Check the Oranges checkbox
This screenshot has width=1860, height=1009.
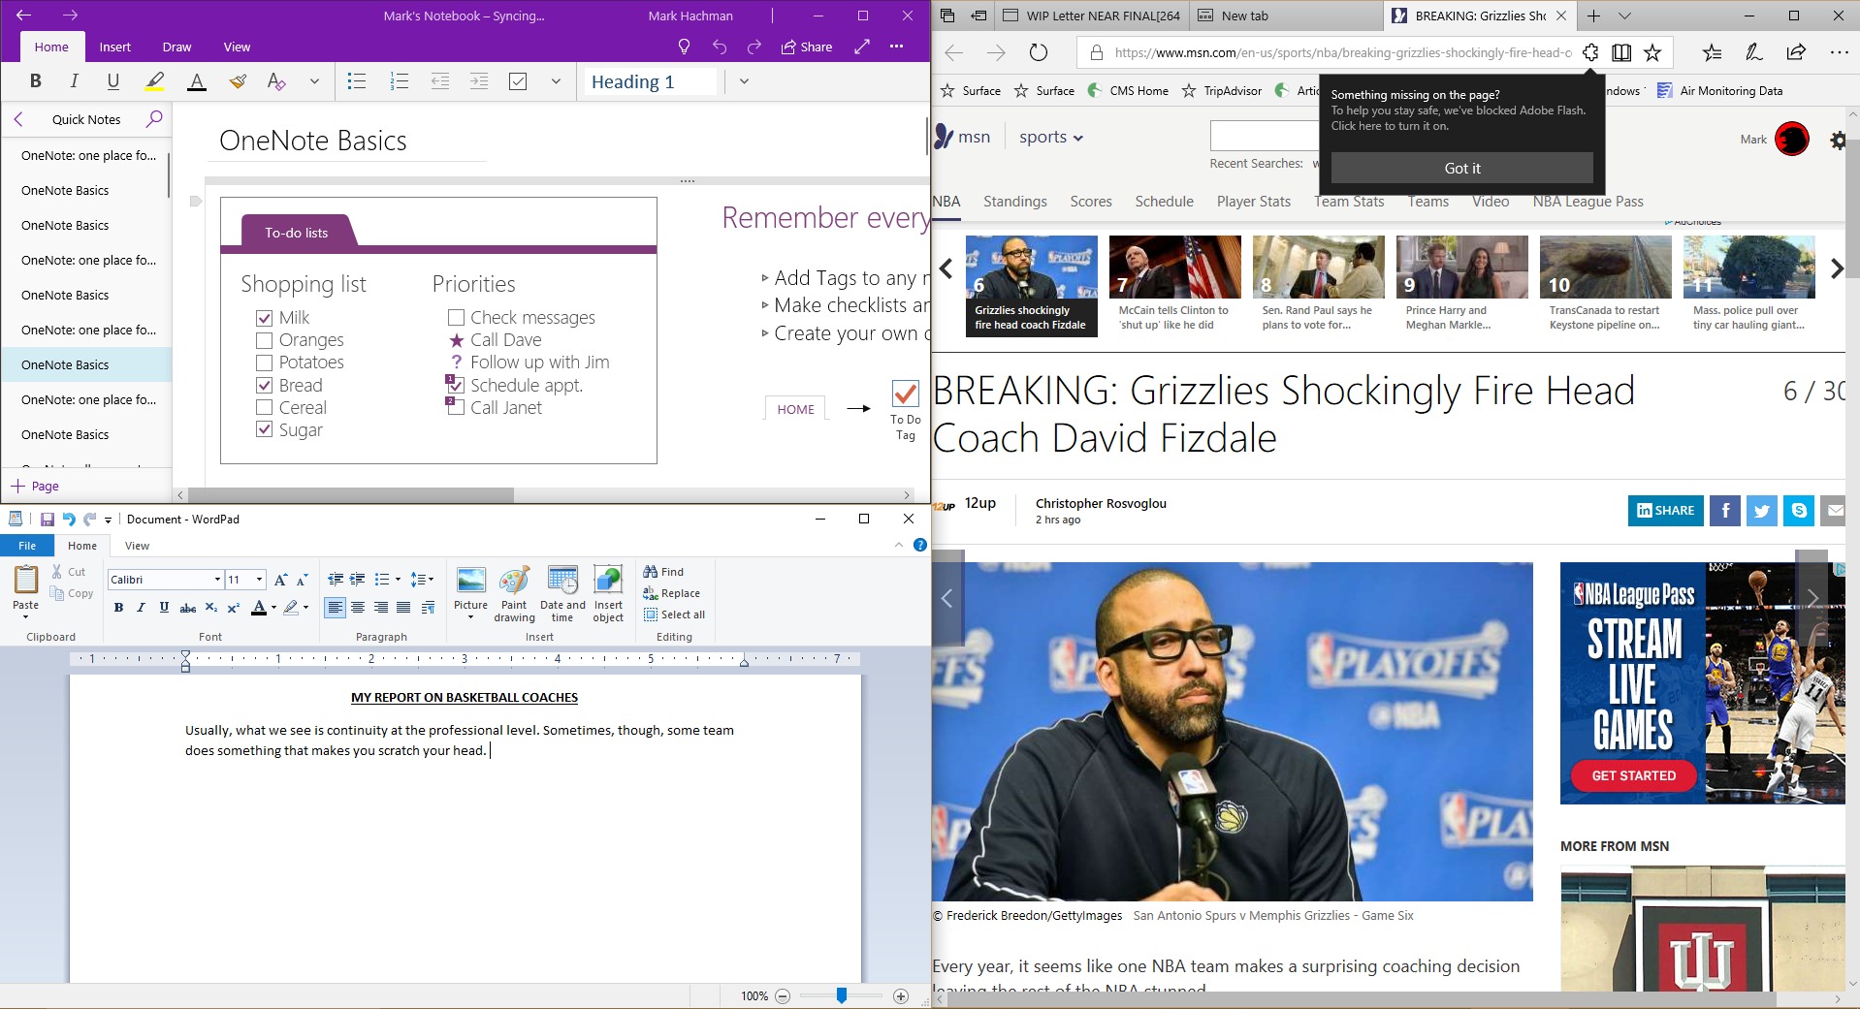coord(264,340)
